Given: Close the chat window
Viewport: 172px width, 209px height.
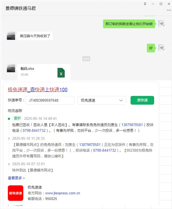Looking at the screenshot, I should click(x=169, y=4).
